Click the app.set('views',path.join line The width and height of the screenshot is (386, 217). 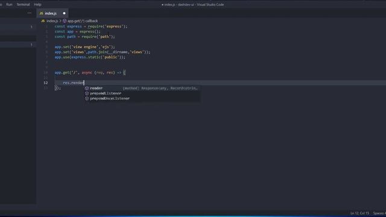[x=103, y=52]
